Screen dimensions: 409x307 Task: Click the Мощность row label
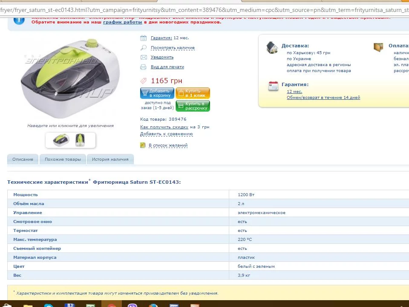click(x=25, y=195)
